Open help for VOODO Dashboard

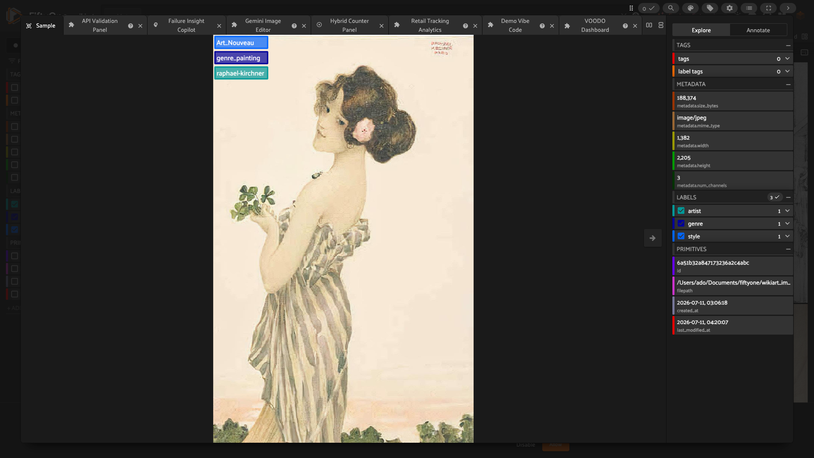pyautogui.click(x=625, y=26)
